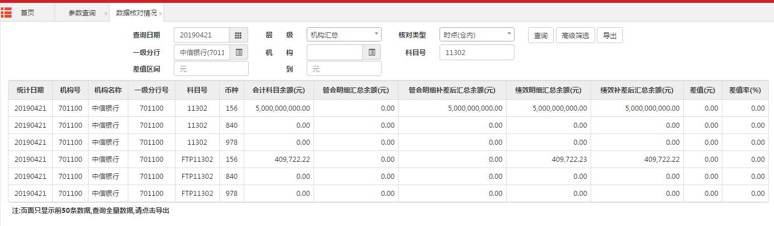The height and width of the screenshot is (226, 774).
Task: Open 高级筛选 advanced filter
Action: pos(575,35)
